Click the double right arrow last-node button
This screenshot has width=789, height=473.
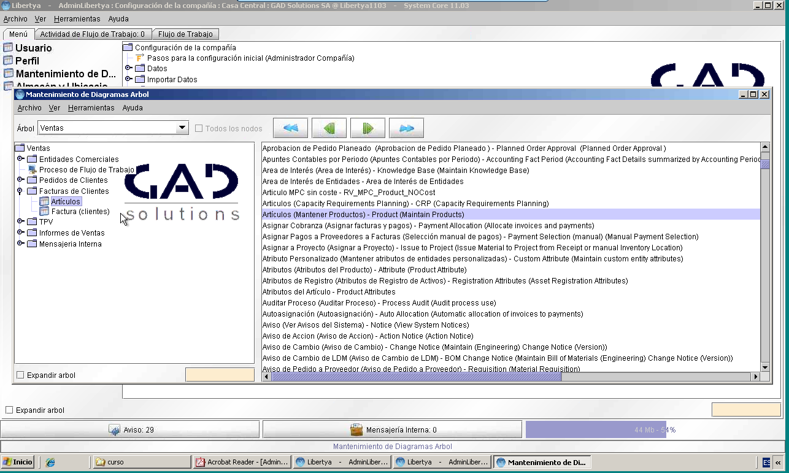[x=406, y=128]
